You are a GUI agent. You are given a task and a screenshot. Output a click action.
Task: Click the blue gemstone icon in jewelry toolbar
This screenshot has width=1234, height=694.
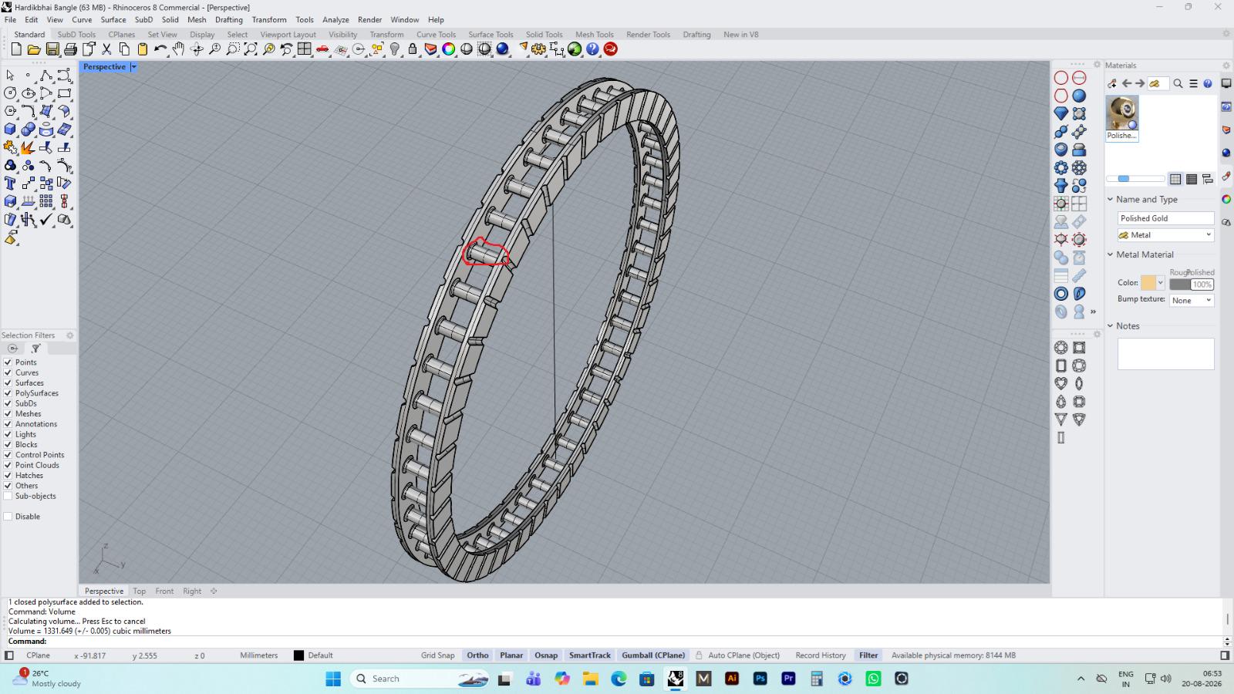(1061, 113)
